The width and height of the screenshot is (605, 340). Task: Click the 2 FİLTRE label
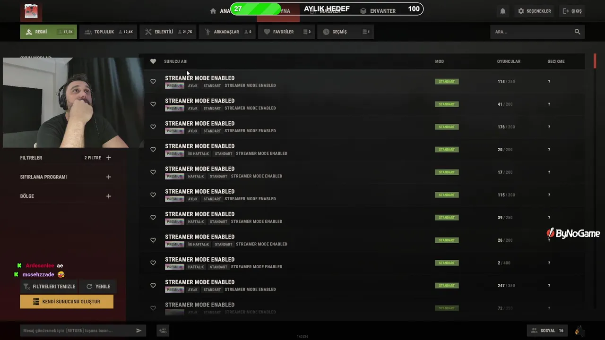point(93,158)
